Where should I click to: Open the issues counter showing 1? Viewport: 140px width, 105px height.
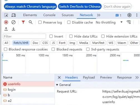coord(118,15)
